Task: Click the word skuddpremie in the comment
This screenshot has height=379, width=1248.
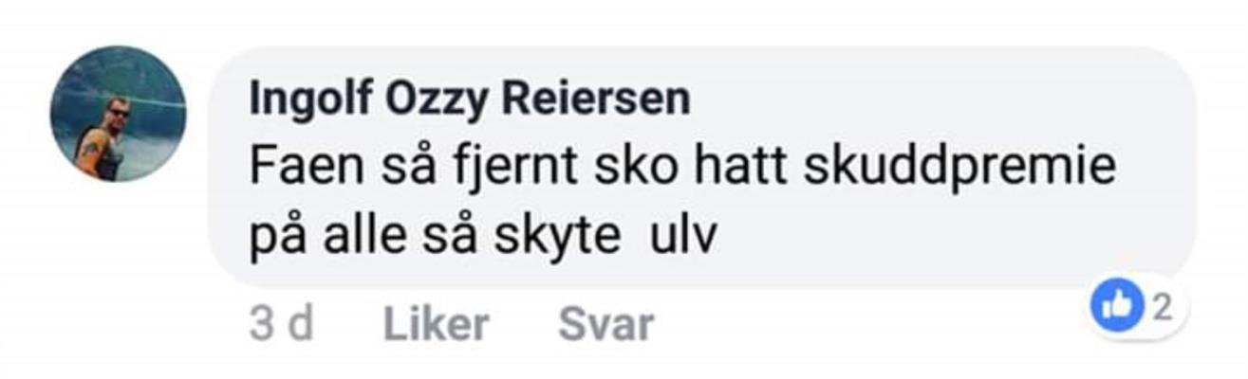Action: (959, 170)
